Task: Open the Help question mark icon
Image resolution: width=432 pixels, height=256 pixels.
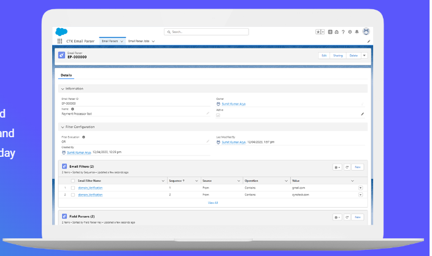Action: coord(342,31)
